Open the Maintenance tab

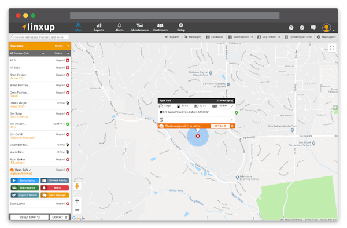pyautogui.click(x=140, y=27)
